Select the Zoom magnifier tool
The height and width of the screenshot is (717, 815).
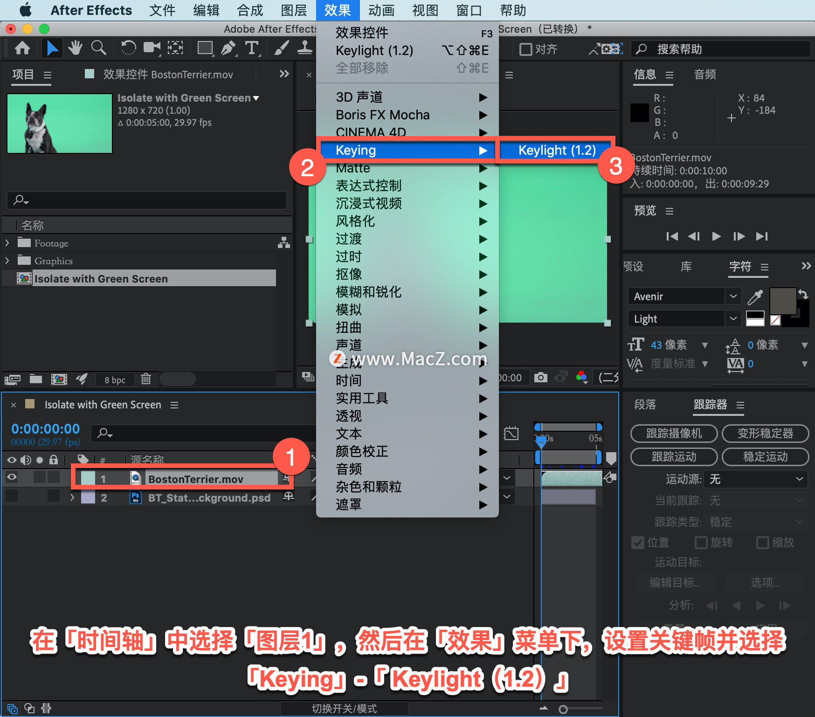click(x=98, y=48)
